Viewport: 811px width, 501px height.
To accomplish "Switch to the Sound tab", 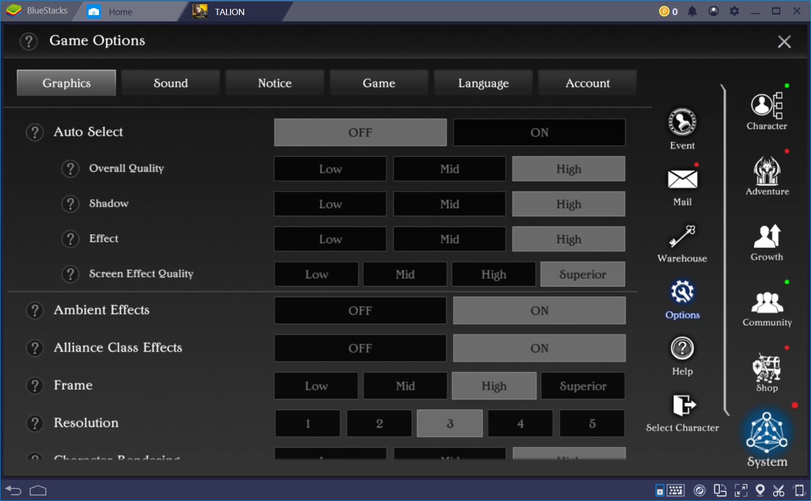I will [171, 83].
